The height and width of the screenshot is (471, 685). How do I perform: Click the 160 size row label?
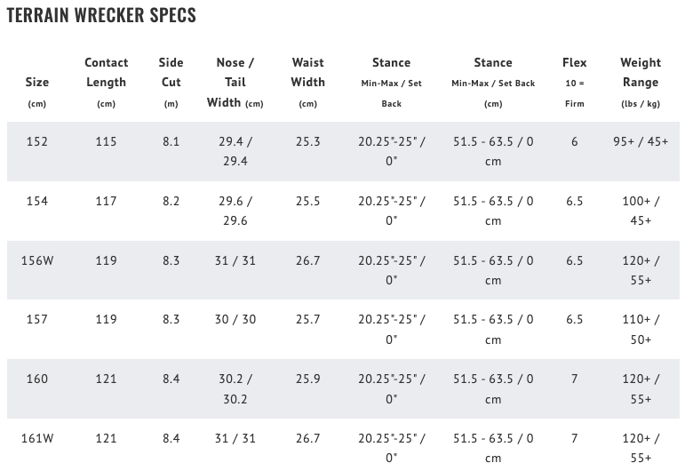(37, 379)
